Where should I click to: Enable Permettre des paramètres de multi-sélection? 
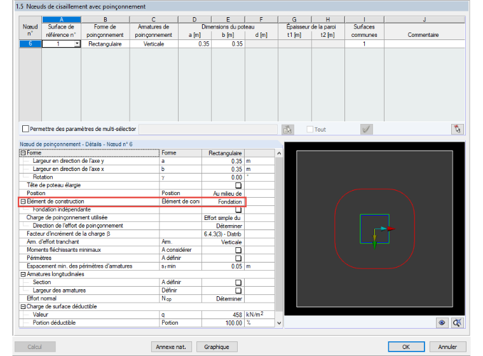coord(26,128)
